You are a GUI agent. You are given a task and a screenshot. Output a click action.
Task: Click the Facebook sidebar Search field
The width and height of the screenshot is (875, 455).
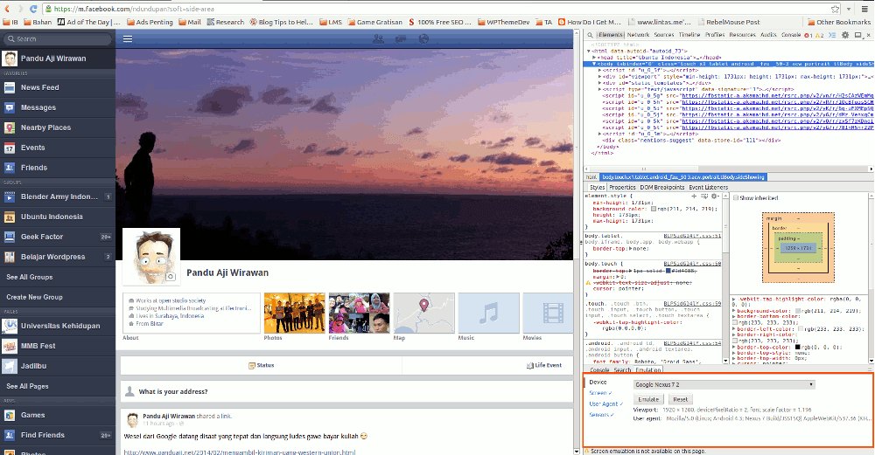click(58, 39)
